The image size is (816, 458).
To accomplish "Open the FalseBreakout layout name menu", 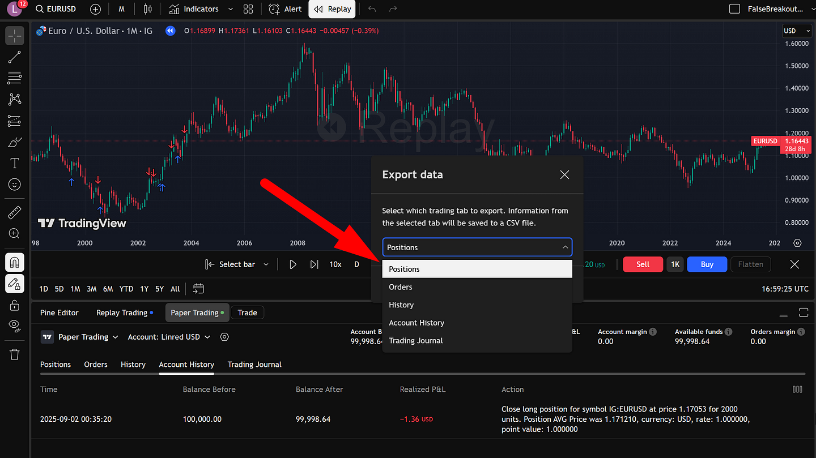I will click(775, 9).
